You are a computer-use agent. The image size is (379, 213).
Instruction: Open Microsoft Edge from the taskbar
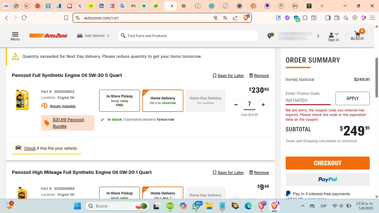click(x=248, y=206)
